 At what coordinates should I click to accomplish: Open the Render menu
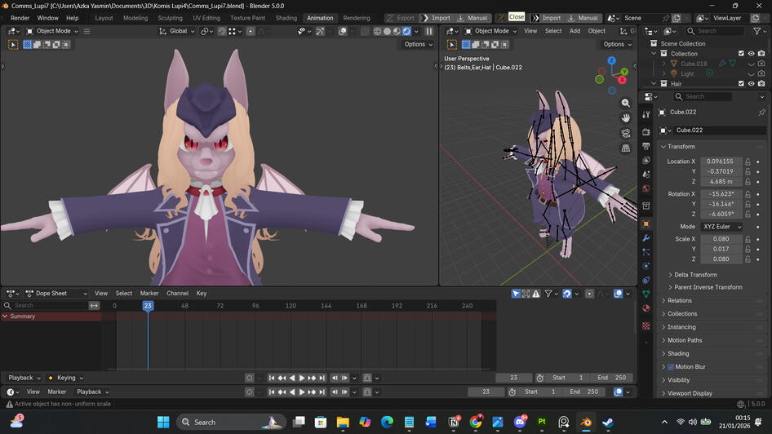click(20, 18)
